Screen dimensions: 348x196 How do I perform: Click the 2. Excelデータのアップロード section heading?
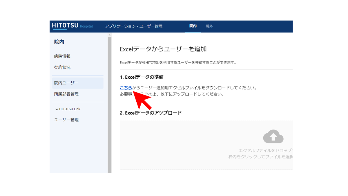(151, 113)
